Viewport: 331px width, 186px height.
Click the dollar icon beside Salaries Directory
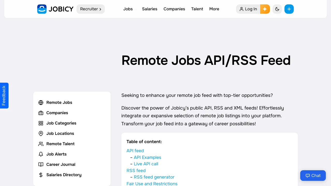(41, 175)
